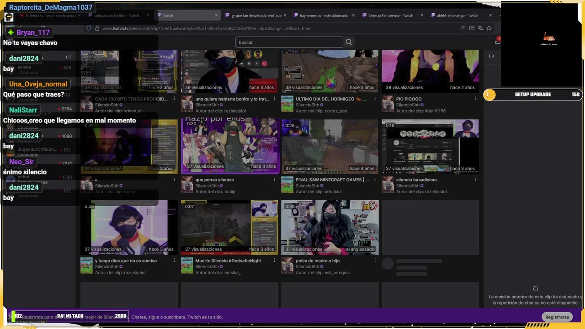The image size is (585, 329).
Task: Select the active 'Twitch' browser tab
Action: pyautogui.click(x=187, y=16)
